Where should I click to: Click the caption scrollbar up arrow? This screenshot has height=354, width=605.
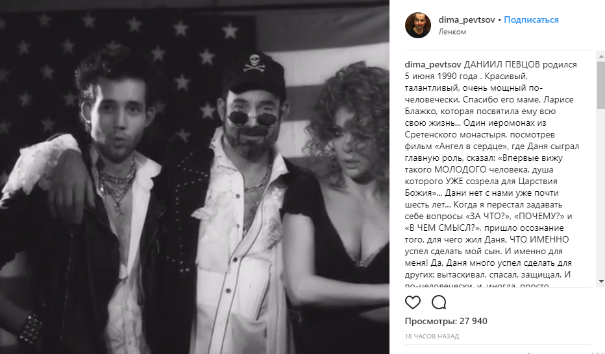tap(600, 56)
